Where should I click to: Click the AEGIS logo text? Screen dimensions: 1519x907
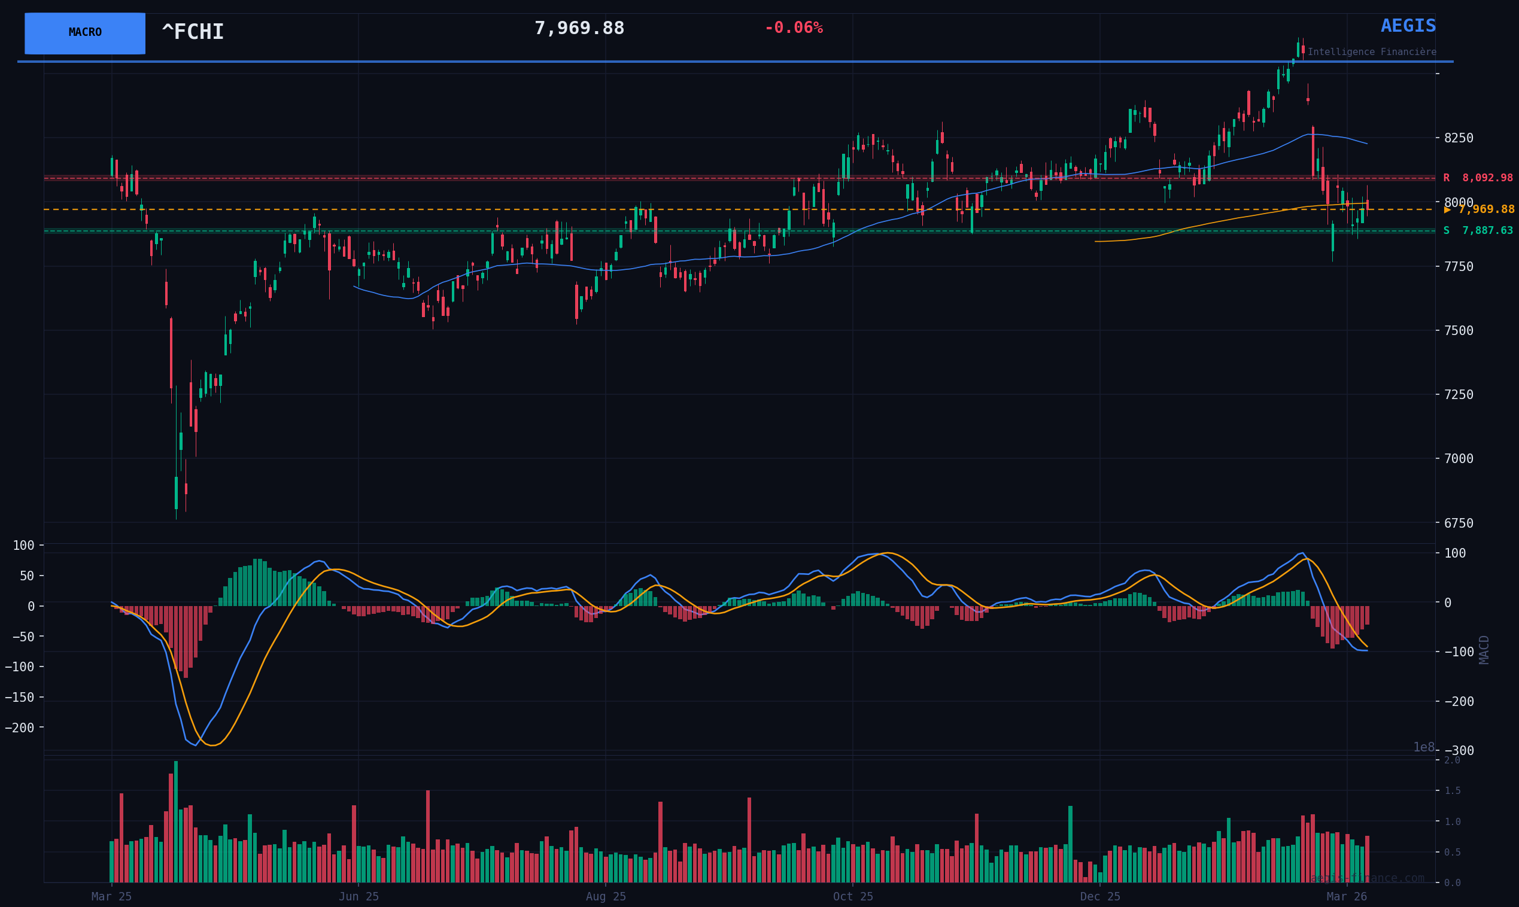coord(1408,26)
